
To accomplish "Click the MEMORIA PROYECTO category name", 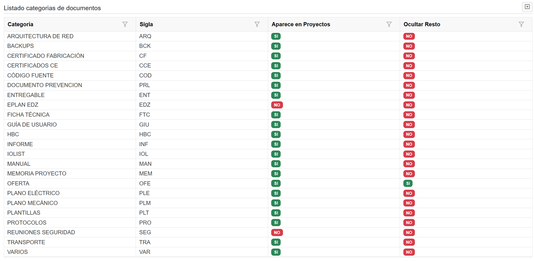I will point(36,174).
